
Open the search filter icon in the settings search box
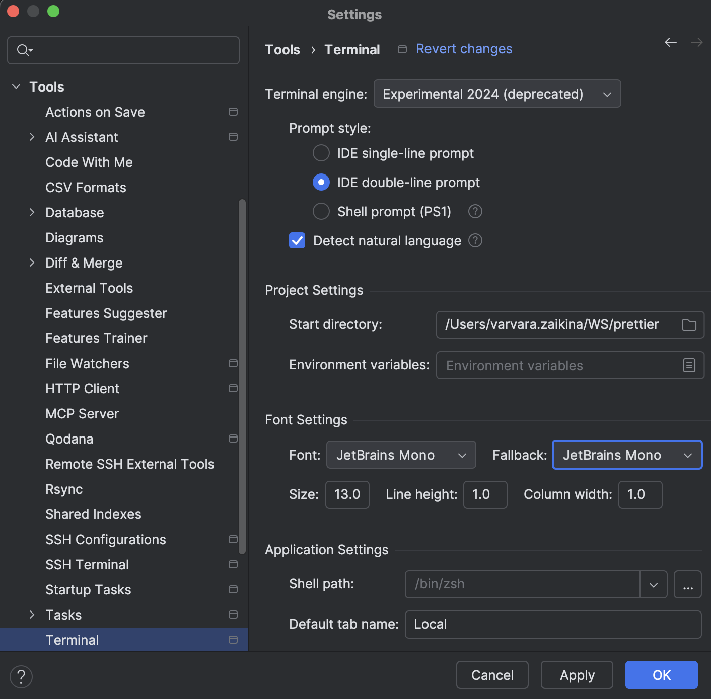click(23, 50)
